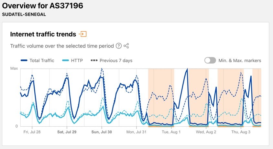Click the Tue, Aug 1 axis label
This screenshot has width=273, height=149.
[171, 132]
